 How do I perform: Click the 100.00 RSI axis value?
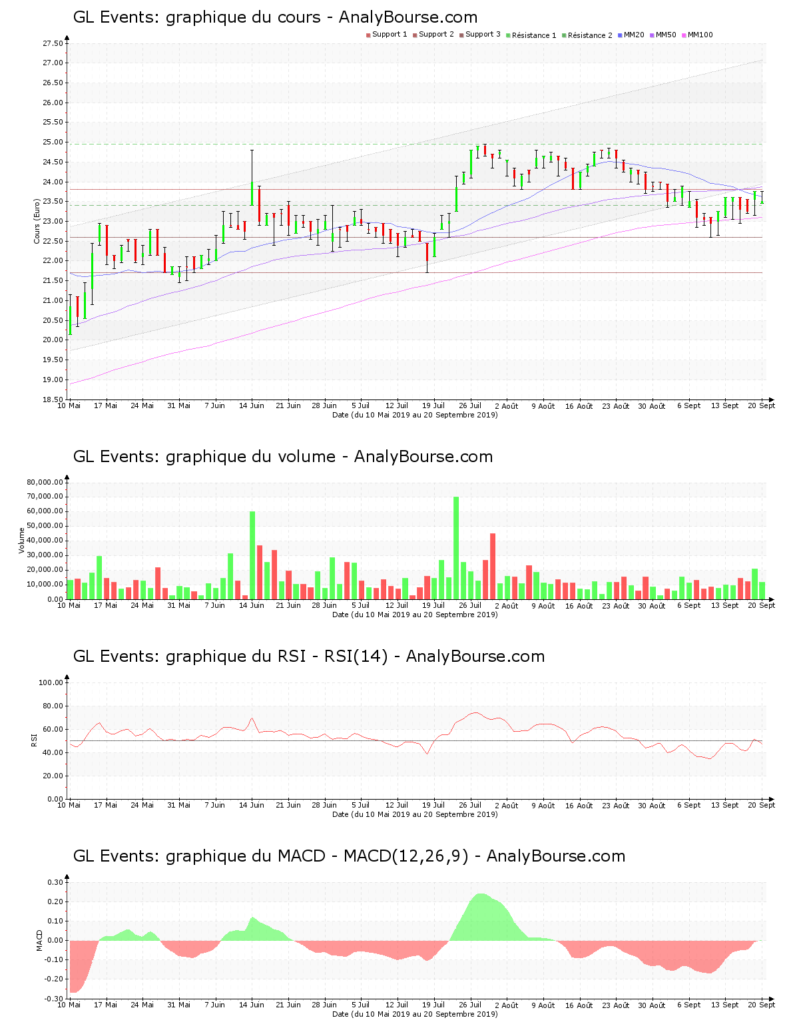(x=51, y=682)
